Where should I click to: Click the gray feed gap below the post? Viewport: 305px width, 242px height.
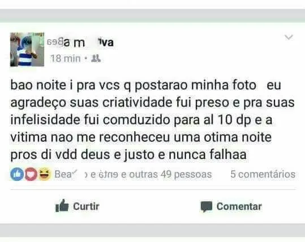tap(153, 230)
